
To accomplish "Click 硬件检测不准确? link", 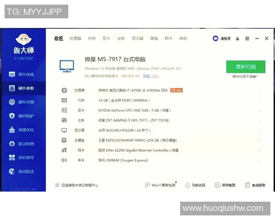I will (245, 77).
